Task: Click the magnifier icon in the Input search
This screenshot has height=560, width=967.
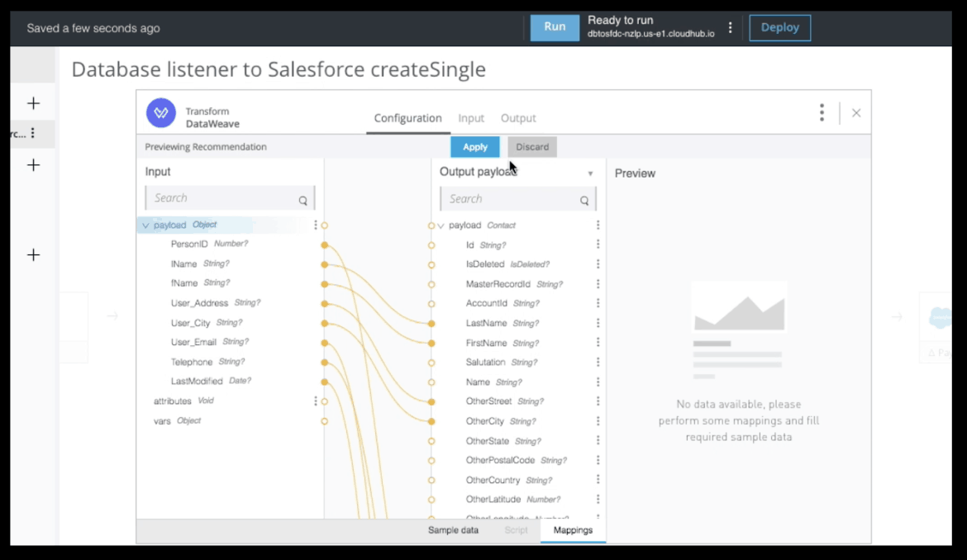Action: (x=302, y=197)
